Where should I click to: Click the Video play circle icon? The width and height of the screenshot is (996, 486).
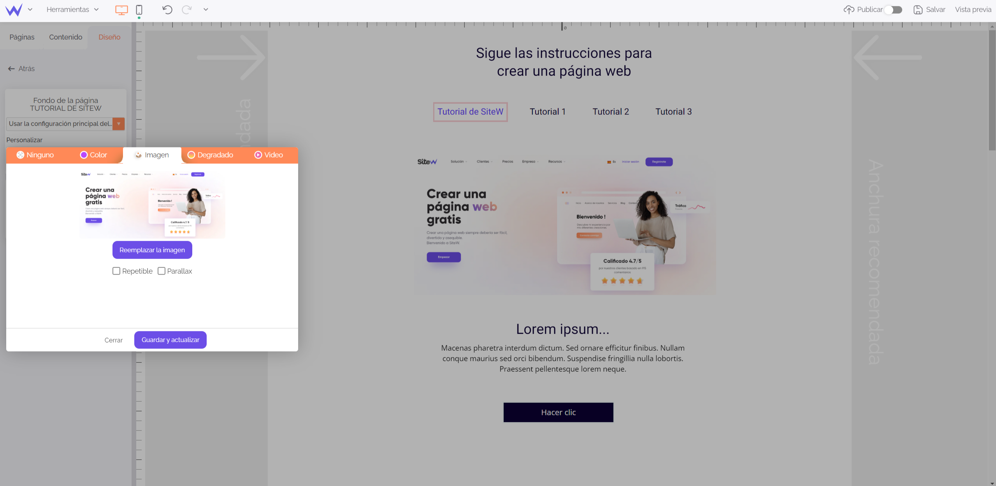258,155
